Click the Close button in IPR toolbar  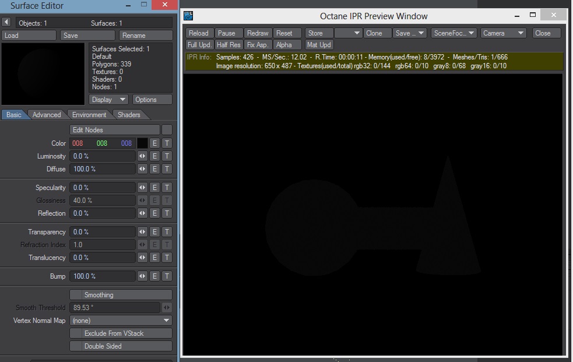pos(546,33)
